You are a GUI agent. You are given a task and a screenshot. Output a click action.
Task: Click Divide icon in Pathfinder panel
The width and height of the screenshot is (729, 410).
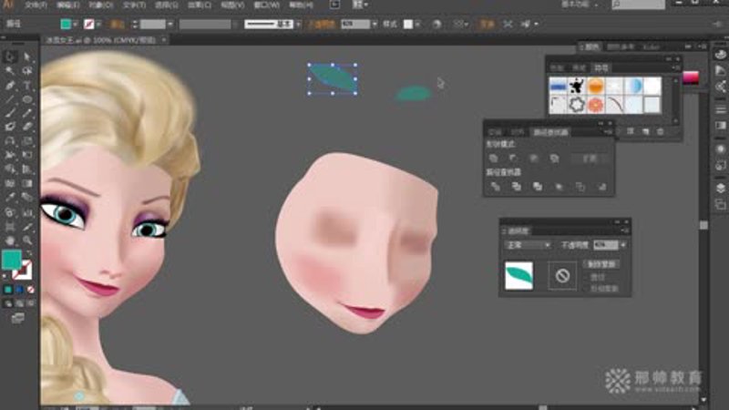tap(495, 187)
